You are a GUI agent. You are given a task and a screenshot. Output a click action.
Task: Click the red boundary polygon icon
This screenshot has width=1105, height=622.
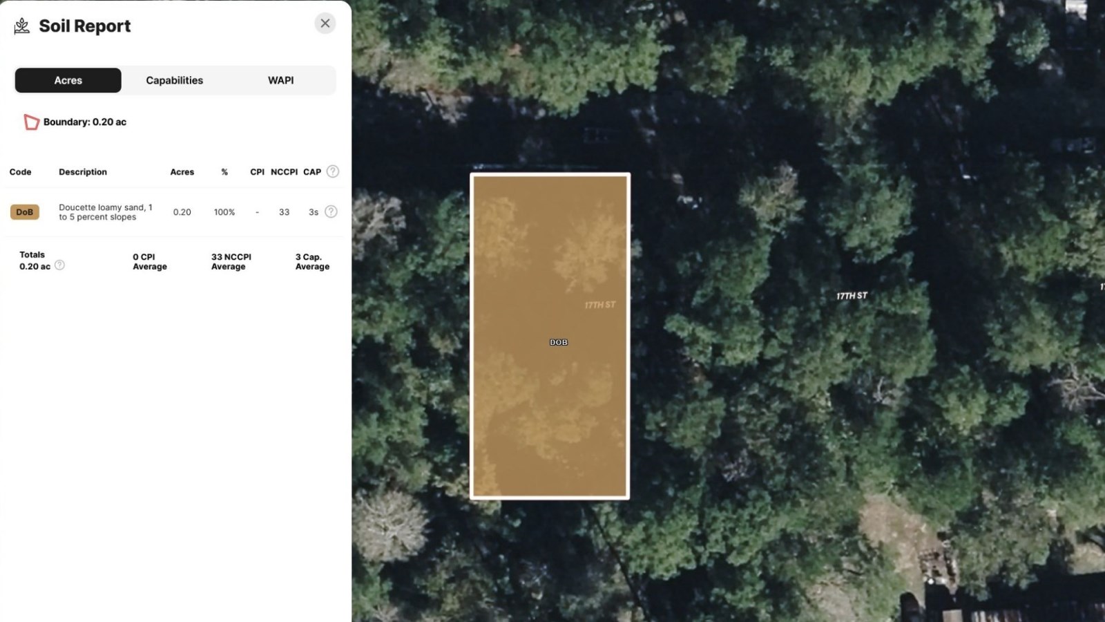[31, 122]
